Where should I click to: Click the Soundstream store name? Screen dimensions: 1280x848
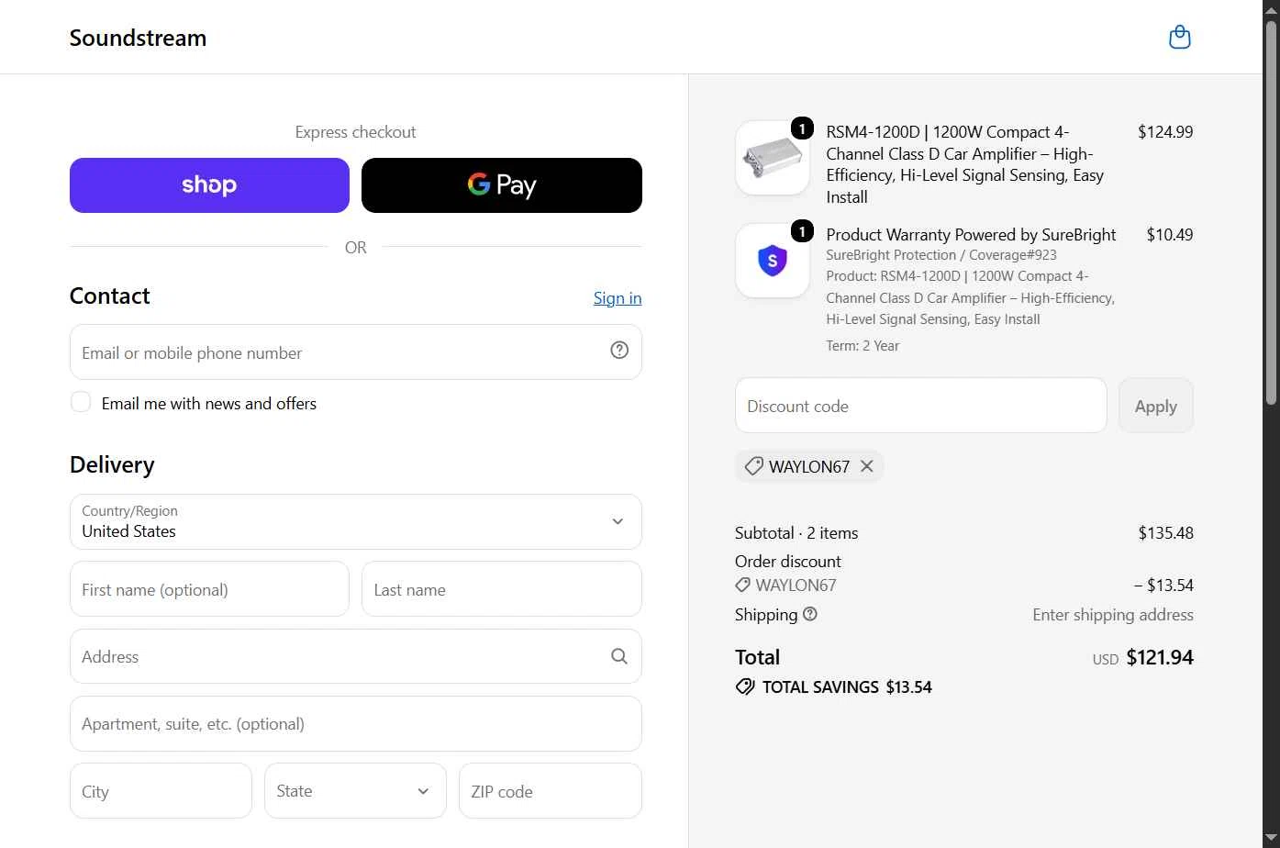[138, 38]
